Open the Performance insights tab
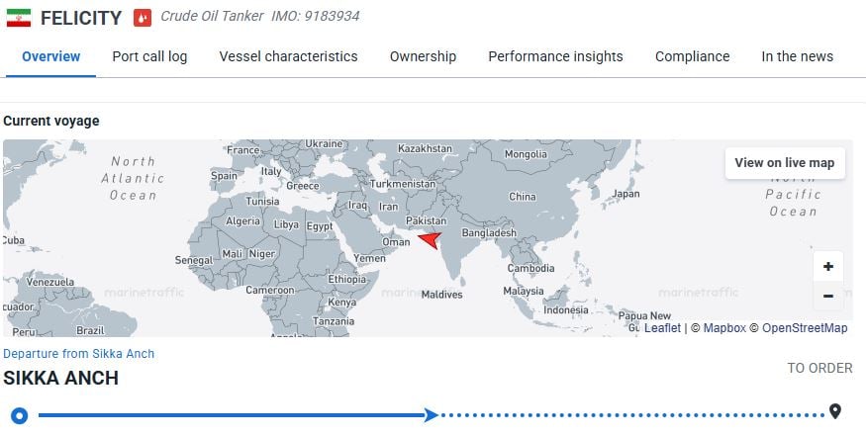 555,56
